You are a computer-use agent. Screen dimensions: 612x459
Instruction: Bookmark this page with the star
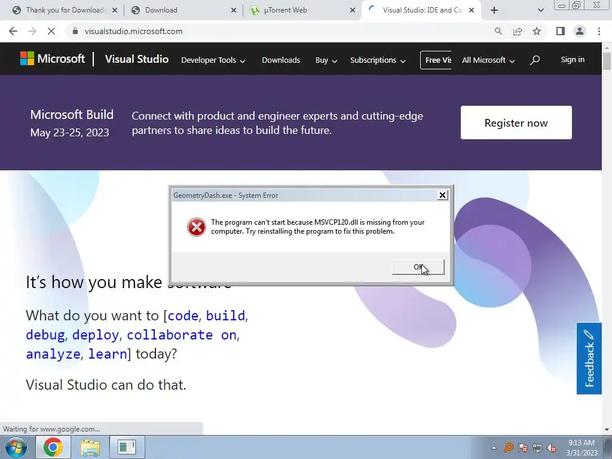click(x=537, y=31)
